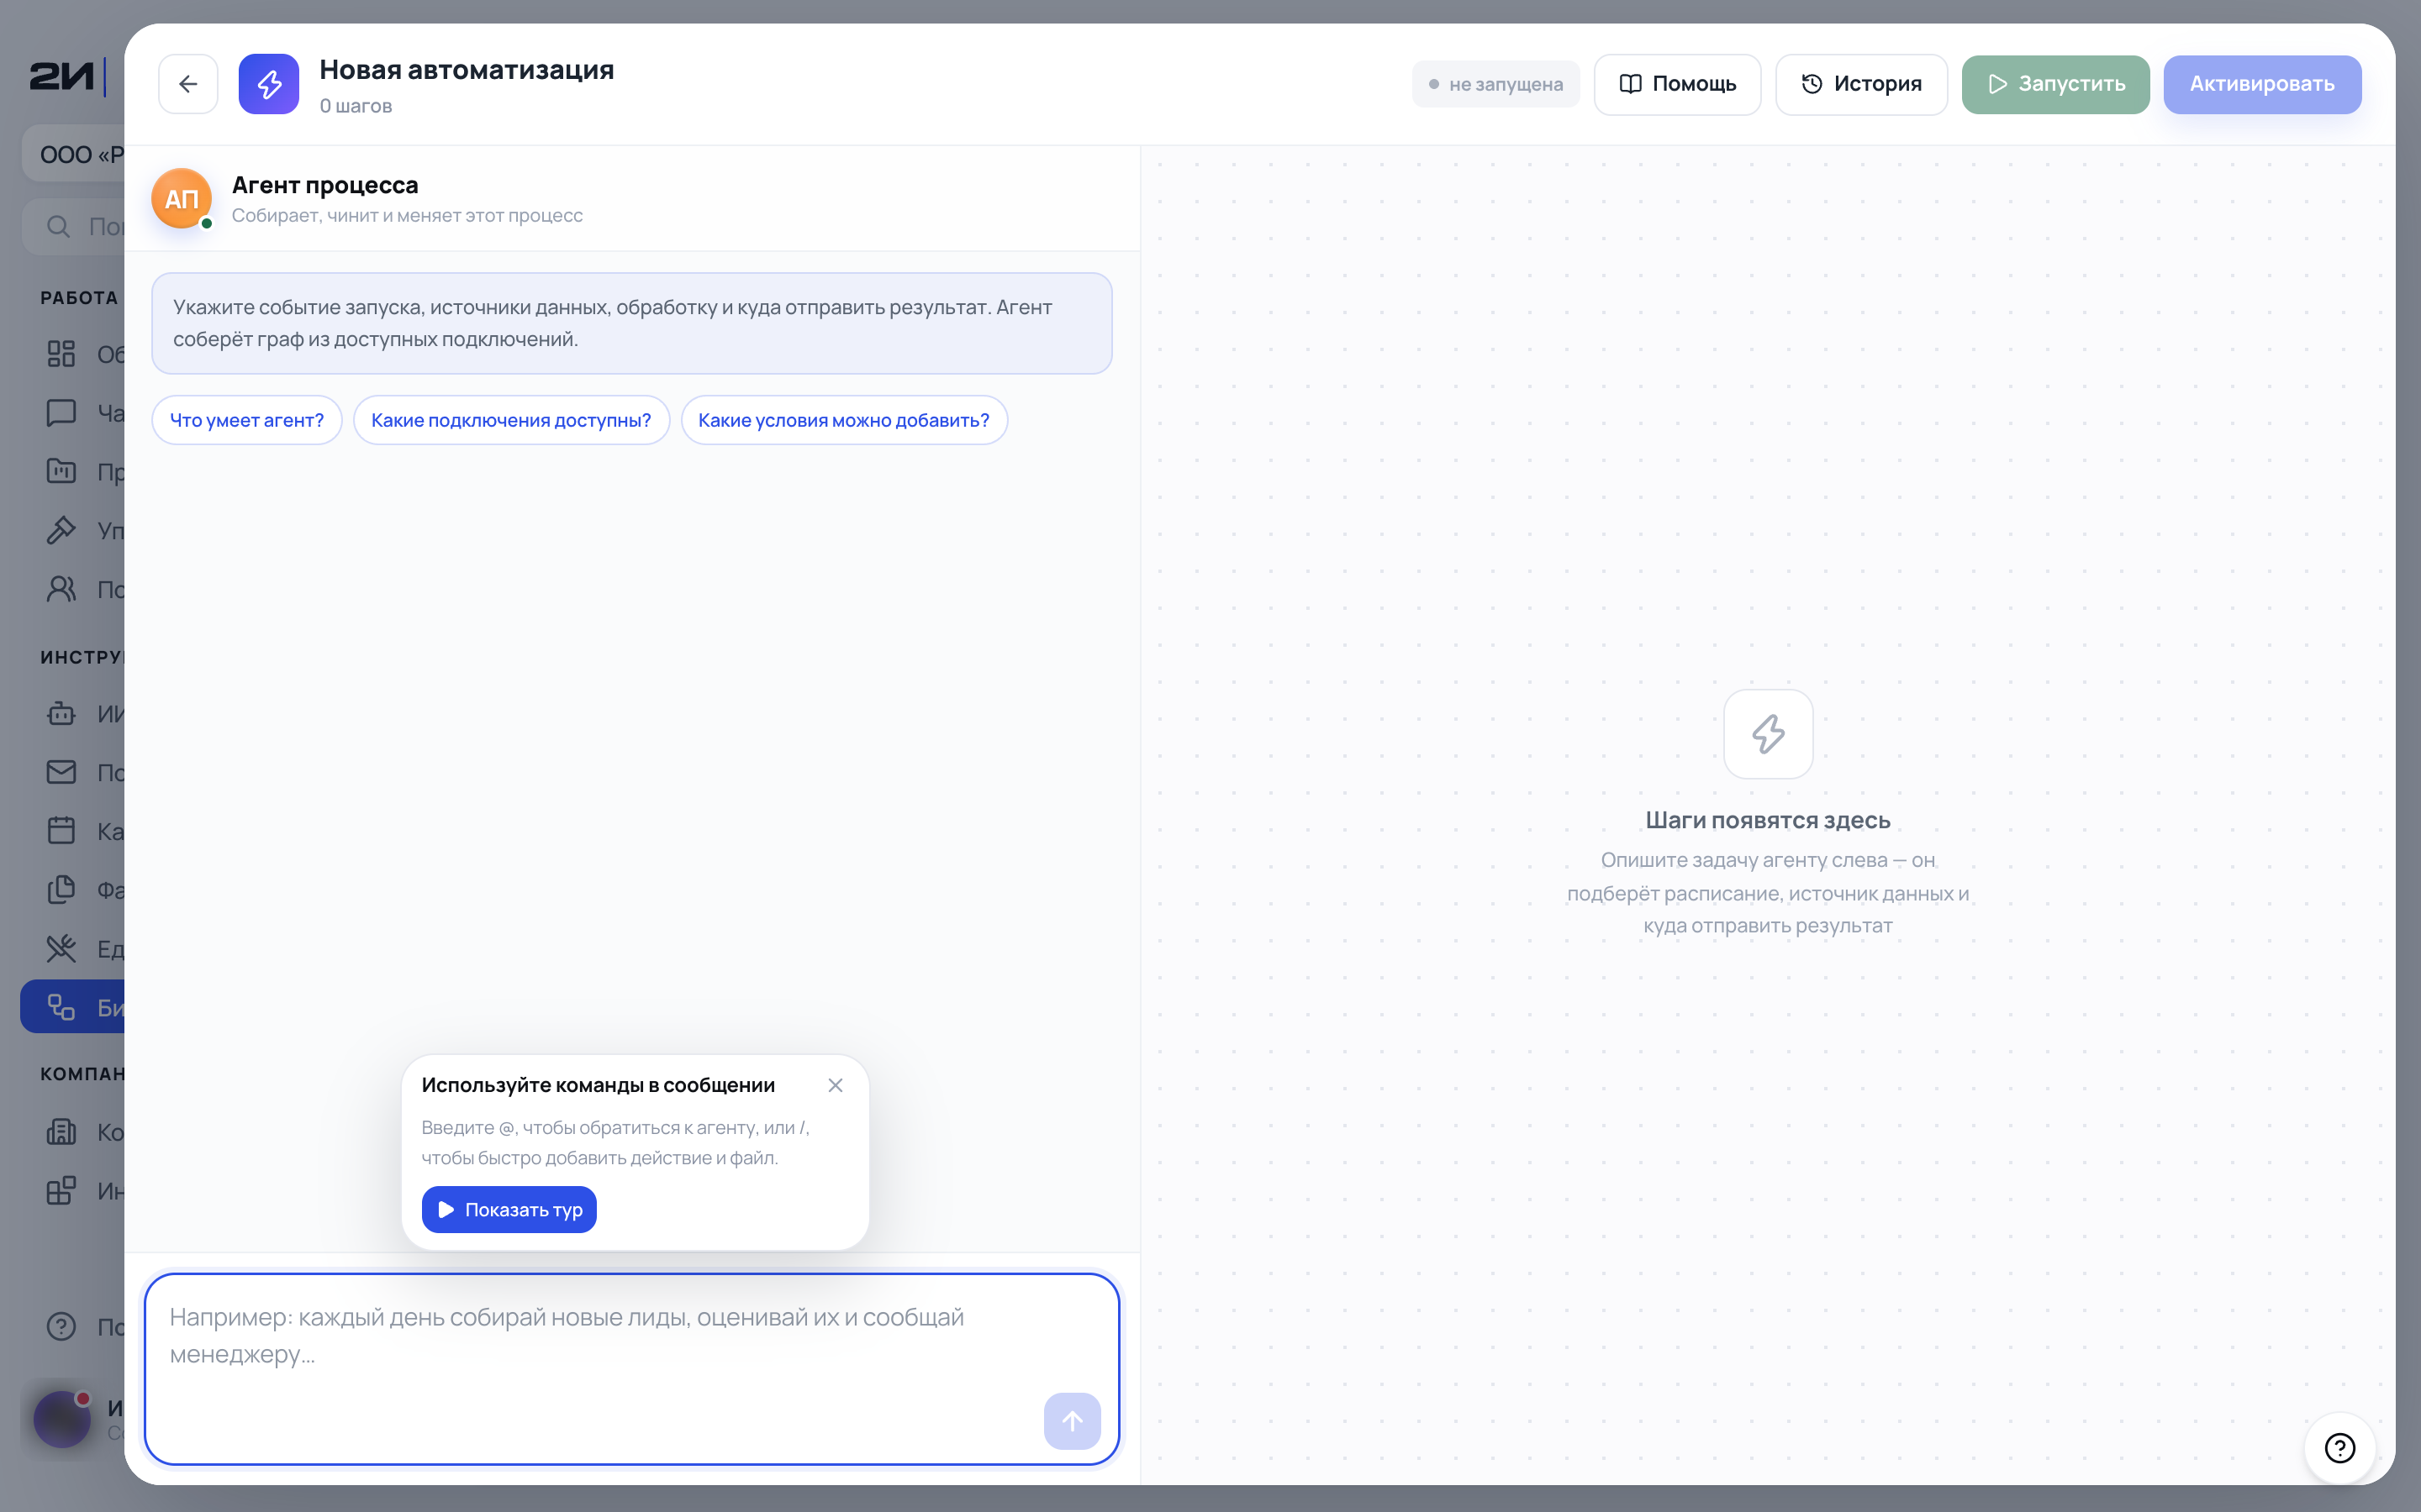Click the purple lightning automation icon
This screenshot has height=1512, width=2421.
click(x=268, y=84)
